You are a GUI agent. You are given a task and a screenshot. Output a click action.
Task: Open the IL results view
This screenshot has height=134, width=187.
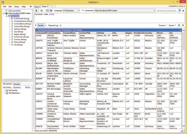point(61,25)
